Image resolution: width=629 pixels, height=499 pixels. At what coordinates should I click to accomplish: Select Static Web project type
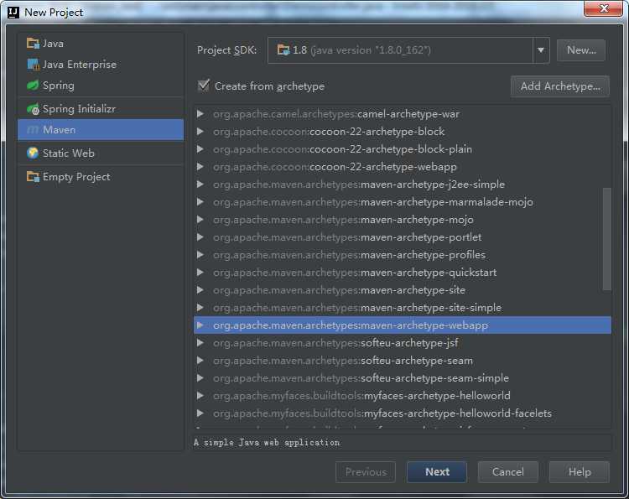pos(101,153)
